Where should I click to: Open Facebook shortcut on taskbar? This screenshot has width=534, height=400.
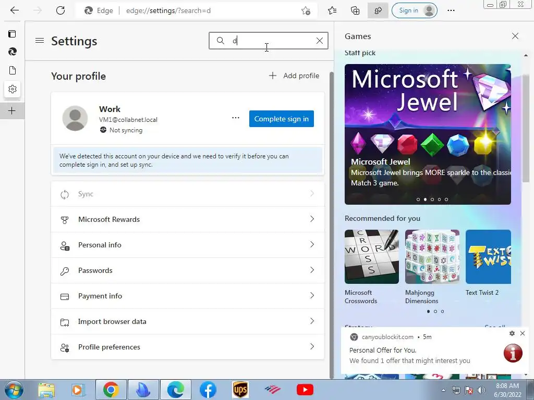(208, 390)
